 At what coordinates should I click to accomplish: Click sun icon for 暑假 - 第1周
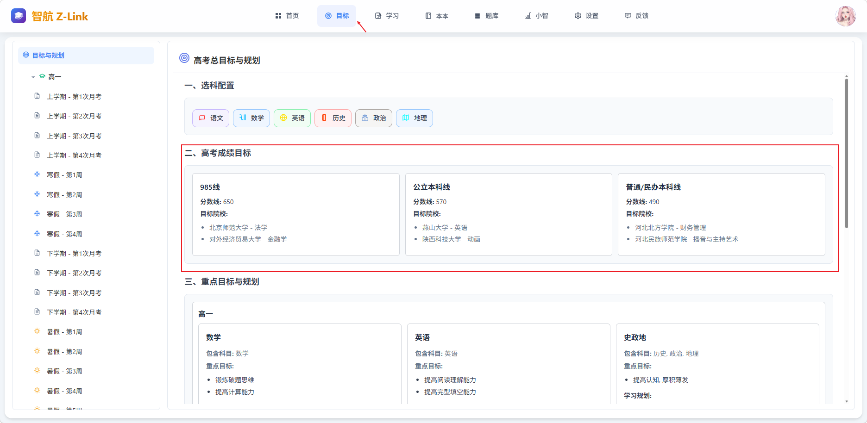tap(37, 331)
